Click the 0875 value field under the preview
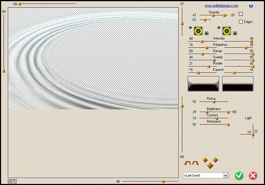The width and height of the screenshot is (265, 185). coord(12,181)
